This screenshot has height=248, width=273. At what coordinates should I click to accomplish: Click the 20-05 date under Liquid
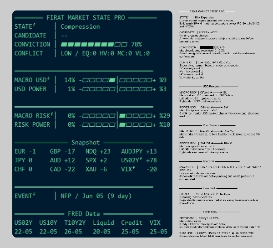click(101, 232)
